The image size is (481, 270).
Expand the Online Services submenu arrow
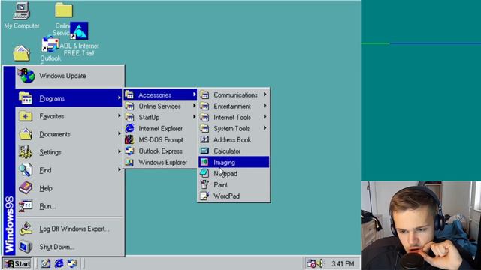click(x=195, y=106)
